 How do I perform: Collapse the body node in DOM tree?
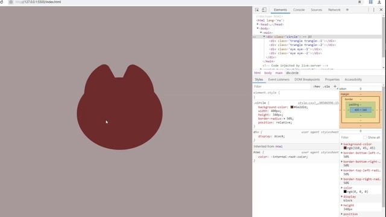click(258, 28)
